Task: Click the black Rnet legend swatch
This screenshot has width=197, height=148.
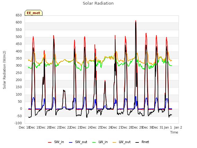Action: pos(137,142)
